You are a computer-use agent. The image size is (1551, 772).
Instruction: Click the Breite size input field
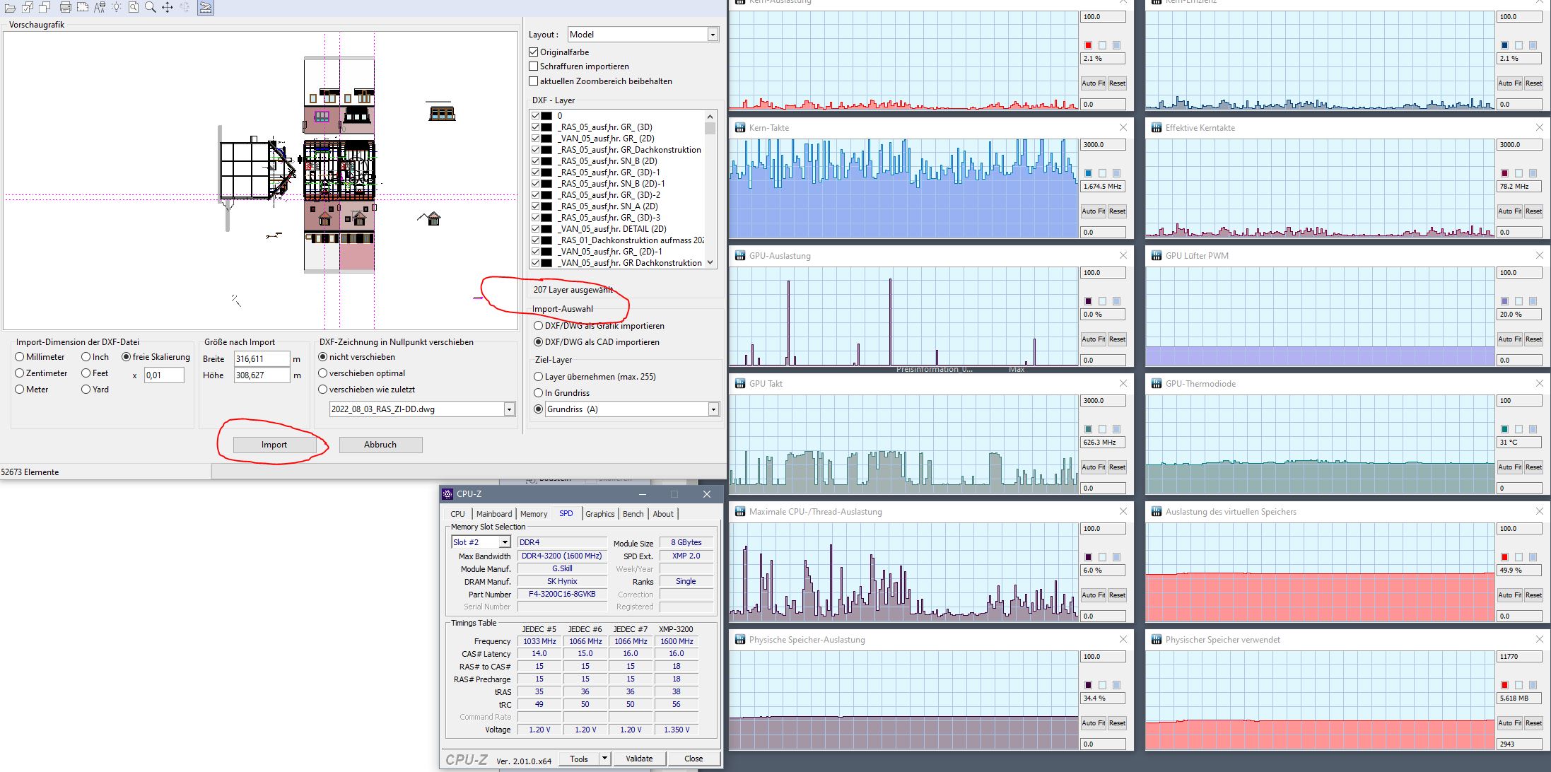click(x=262, y=359)
